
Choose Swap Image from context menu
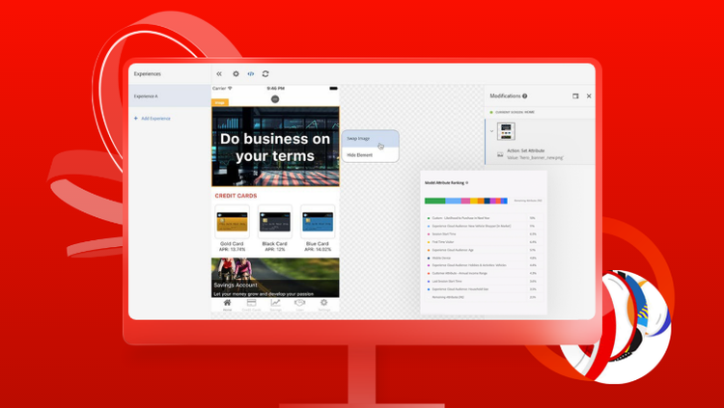point(371,139)
